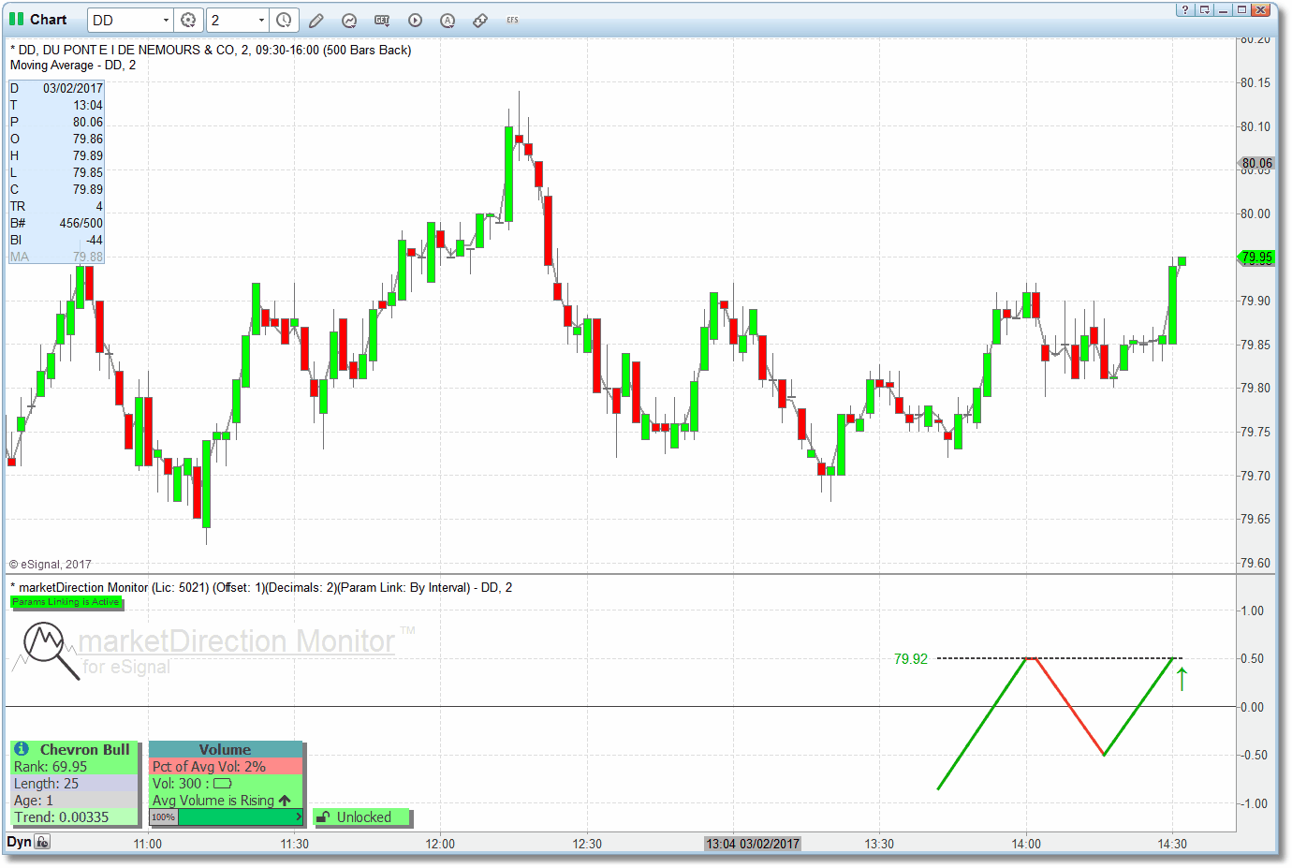Click the GET tools icon
The width and height of the screenshot is (1292, 868).
(x=382, y=20)
